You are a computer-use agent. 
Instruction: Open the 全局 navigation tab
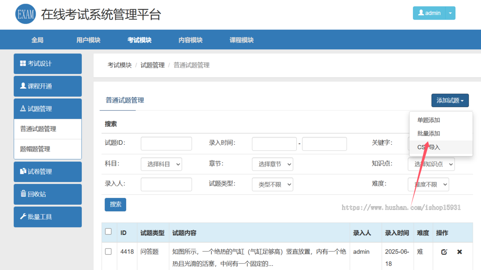coord(37,40)
